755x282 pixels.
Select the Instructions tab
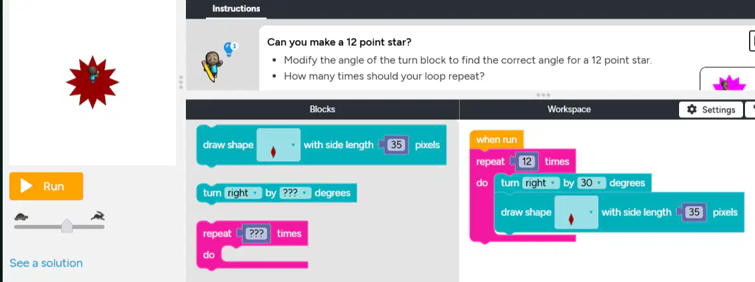pyautogui.click(x=236, y=9)
